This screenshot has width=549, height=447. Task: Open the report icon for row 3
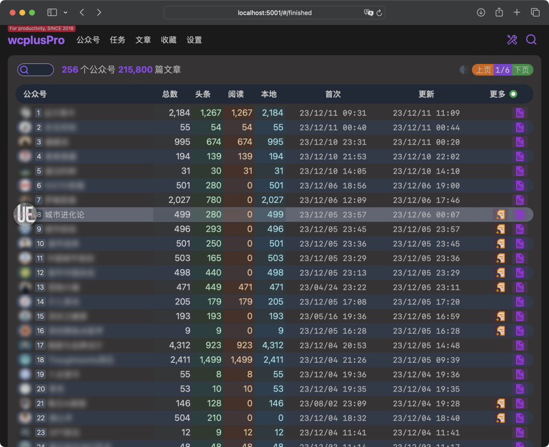coord(520,142)
